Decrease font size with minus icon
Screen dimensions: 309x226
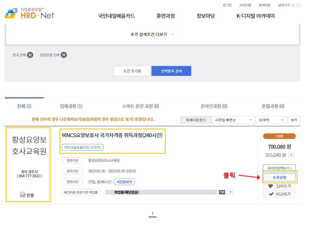point(298,5)
